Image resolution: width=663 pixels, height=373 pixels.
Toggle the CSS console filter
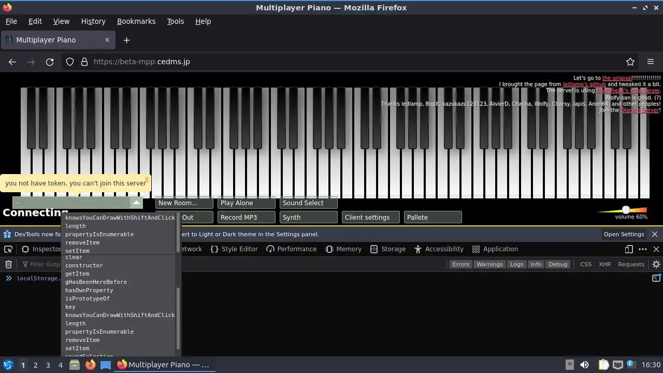pyautogui.click(x=586, y=264)
